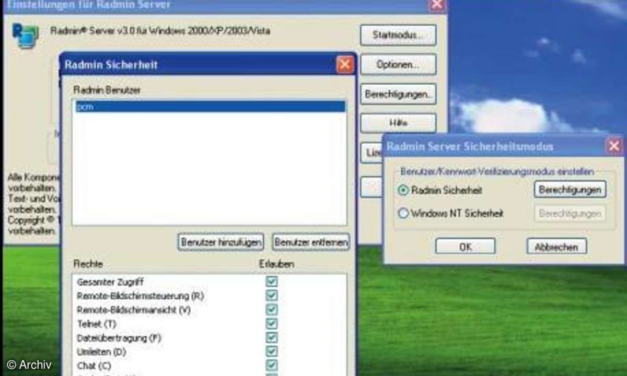Click Berechtigungen next to Radmin Sicherheit
The image size is (627, 376).
(570, 190)
